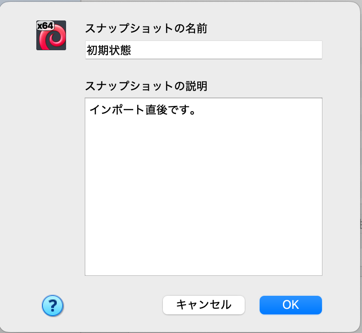
Task: Click the インポート直後です。 text in the description
Action: pyautogui.click(x=142, y=110)
